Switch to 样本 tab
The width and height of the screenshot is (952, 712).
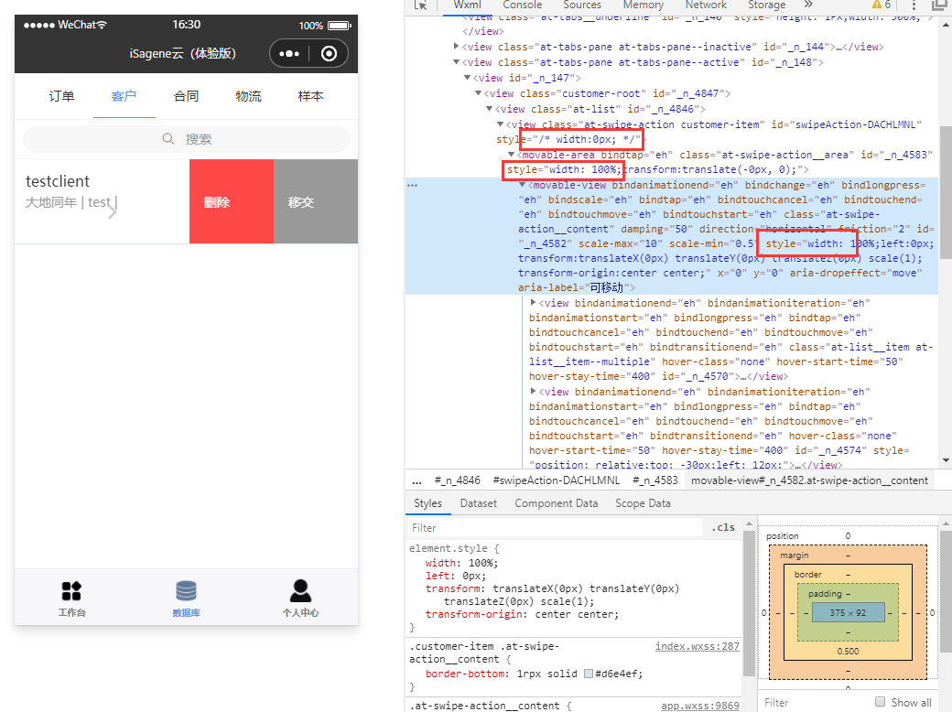tap(311, 96)
